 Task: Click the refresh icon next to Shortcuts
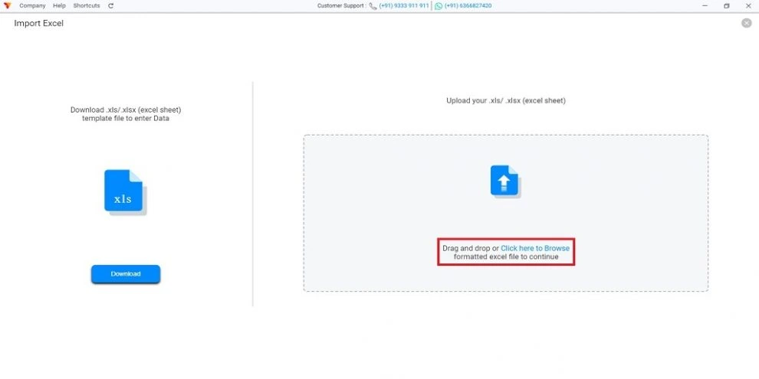[111, 6]
